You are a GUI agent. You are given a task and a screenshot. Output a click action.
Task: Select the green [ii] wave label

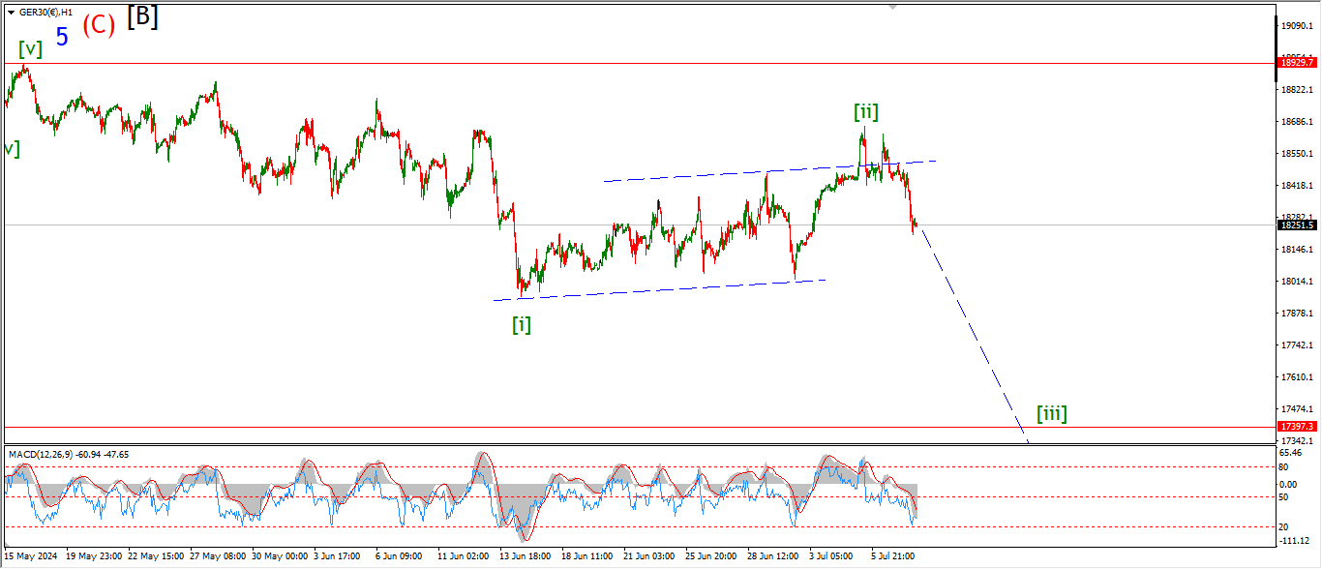click(x=866, y=112)
